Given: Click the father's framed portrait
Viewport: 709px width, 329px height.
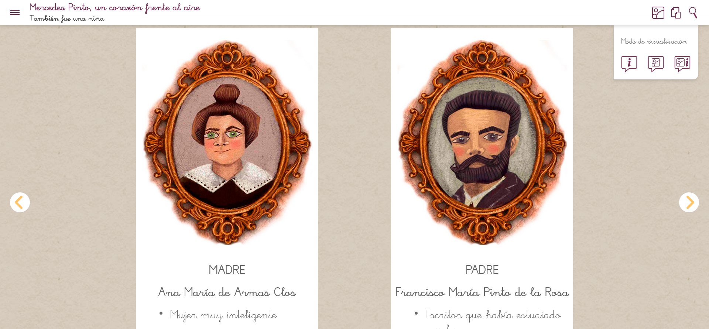Looking at the screenshot, I should pyautogui.click(x=482, y=142).
